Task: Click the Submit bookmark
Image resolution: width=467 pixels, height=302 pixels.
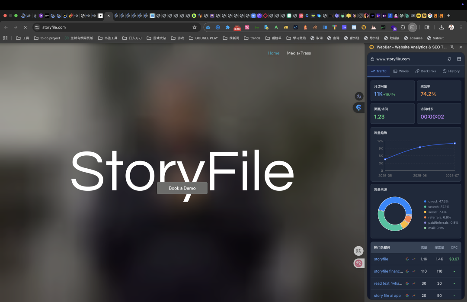Action: 435,38
